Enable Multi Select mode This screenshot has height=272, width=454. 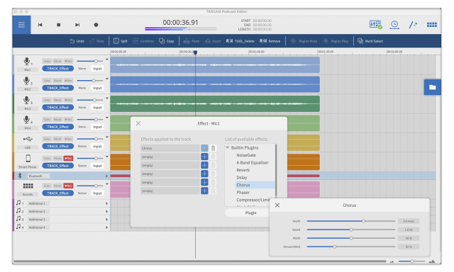click(370, 41)
